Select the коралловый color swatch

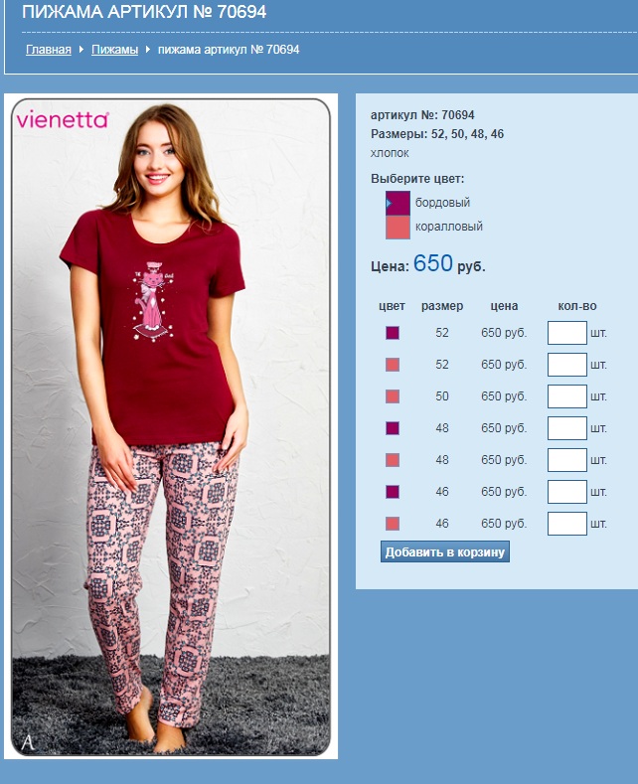tap(398, 227)
